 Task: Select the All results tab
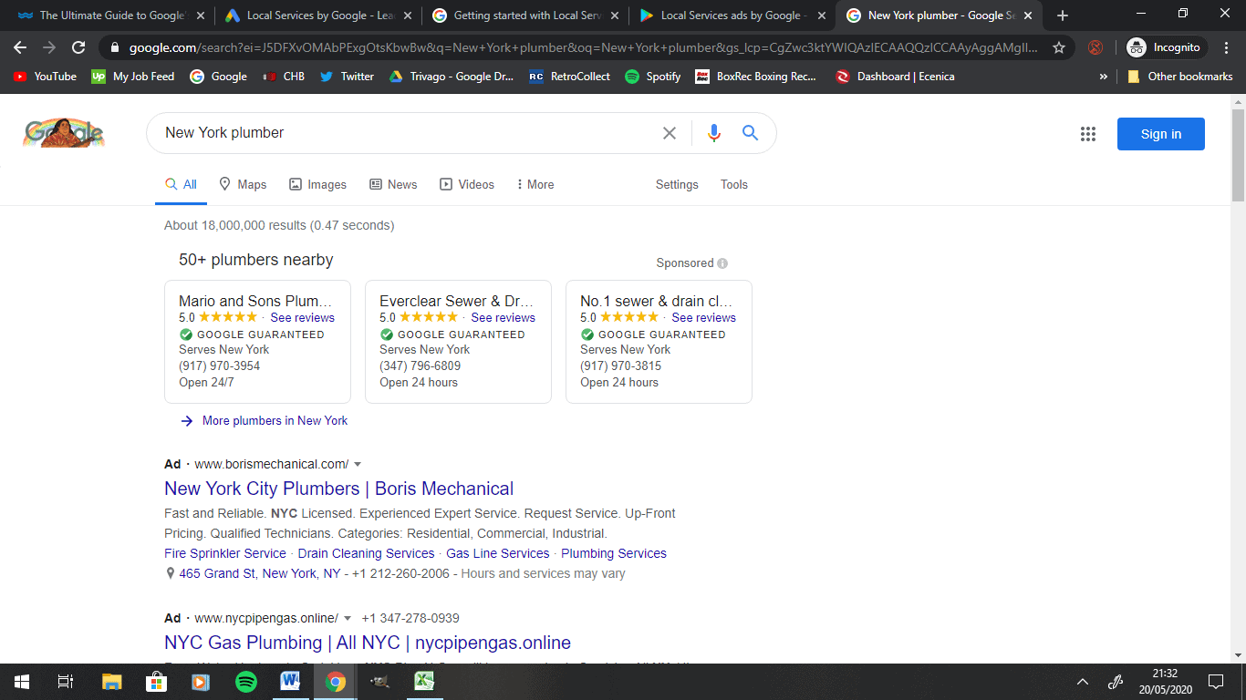[181, 184]
